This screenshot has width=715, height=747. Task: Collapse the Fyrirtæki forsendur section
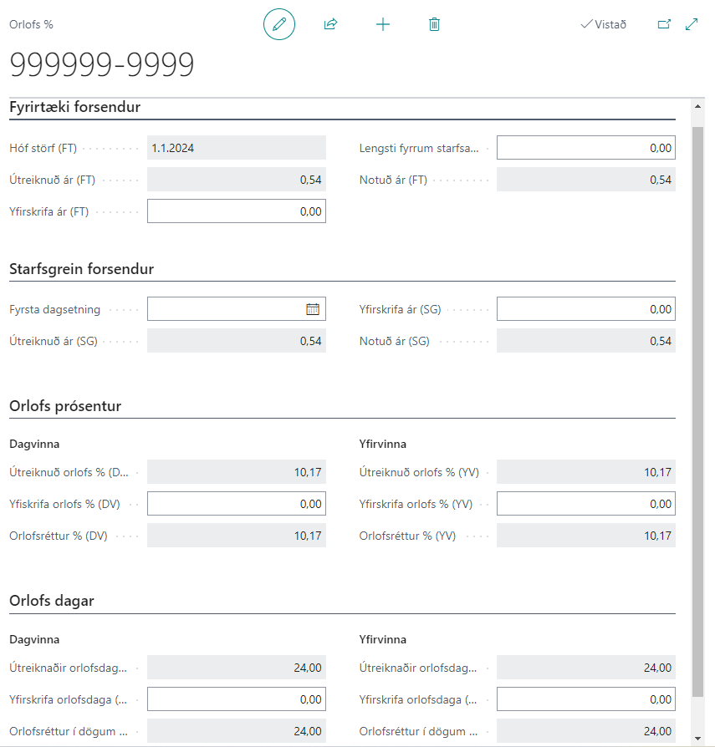[74, 107]
